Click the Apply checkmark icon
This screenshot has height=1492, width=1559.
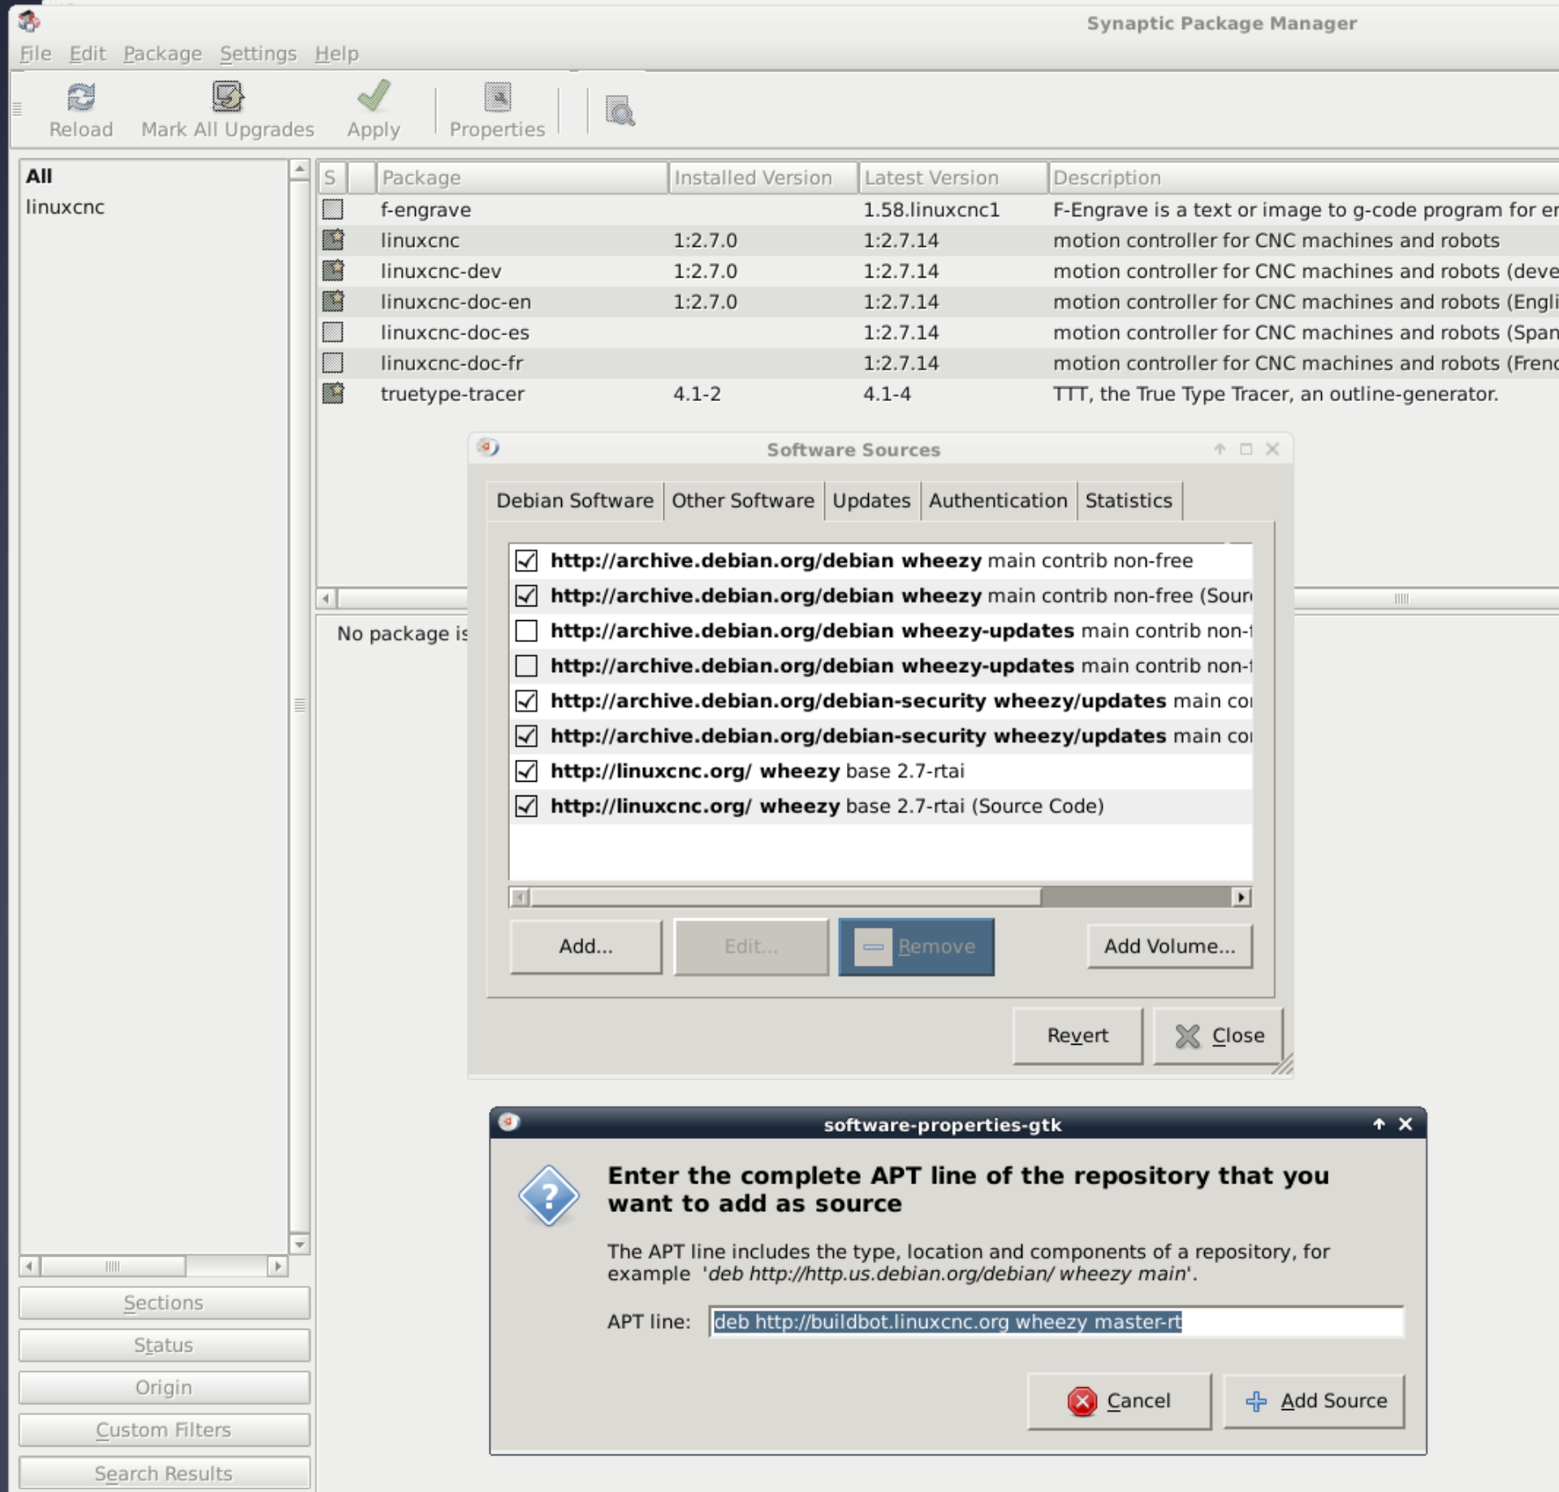pyautogui.click(x=374, y=96)
